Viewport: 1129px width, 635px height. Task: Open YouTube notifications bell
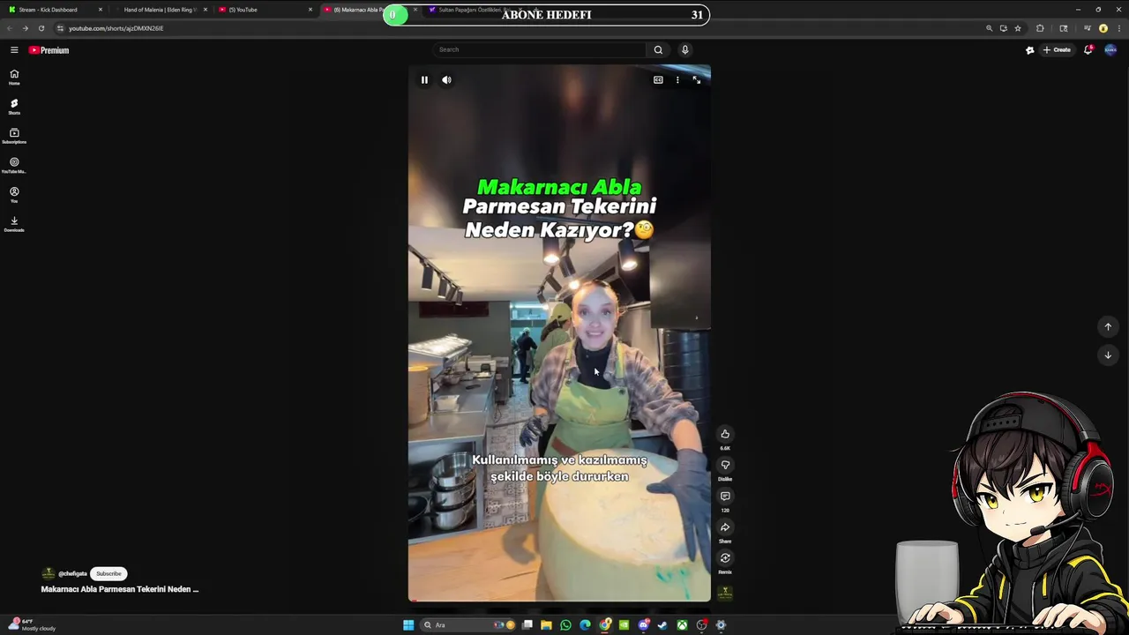coord(1088,50)
